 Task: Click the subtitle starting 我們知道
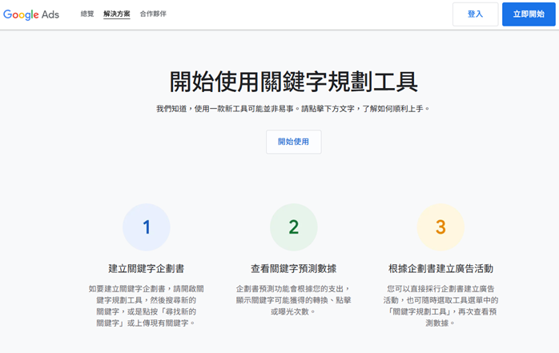[x=293, y=109]
